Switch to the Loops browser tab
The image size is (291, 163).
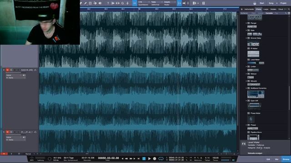(x=266, y=9)
